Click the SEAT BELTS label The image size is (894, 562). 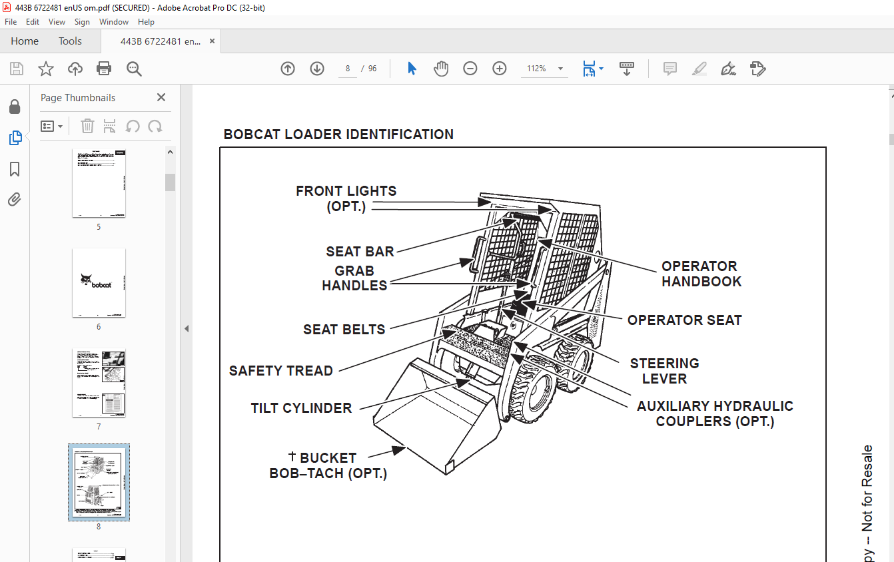(344, 330)
